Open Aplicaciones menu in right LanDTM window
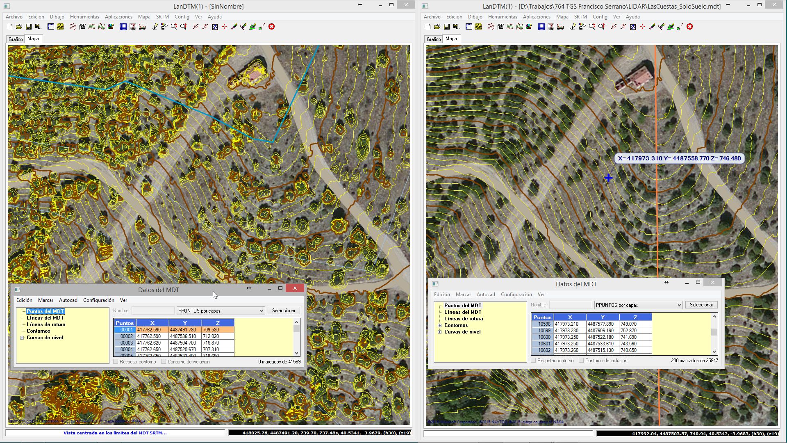 [x=537, y=17]
